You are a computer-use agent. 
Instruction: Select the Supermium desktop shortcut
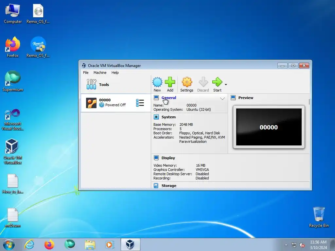[13, 81]
